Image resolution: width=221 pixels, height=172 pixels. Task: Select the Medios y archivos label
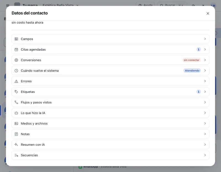[x=34, y=124]
